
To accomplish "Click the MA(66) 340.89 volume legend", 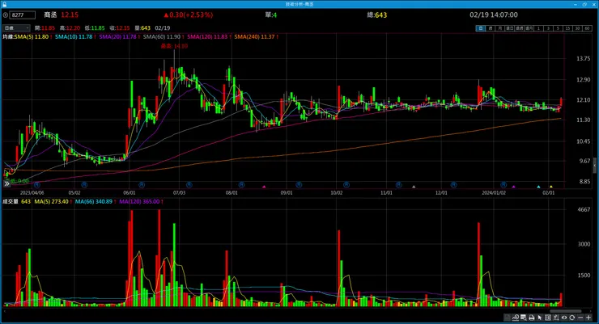I will pyautogui.click(x=96, y=201).
